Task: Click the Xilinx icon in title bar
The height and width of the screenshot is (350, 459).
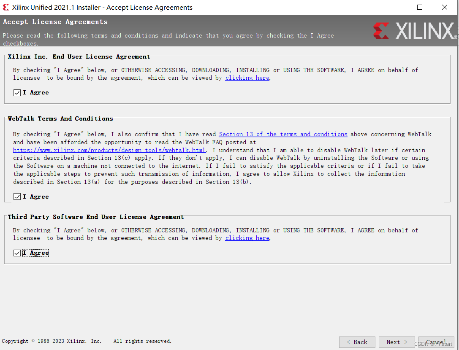Action: pos(5,7)
